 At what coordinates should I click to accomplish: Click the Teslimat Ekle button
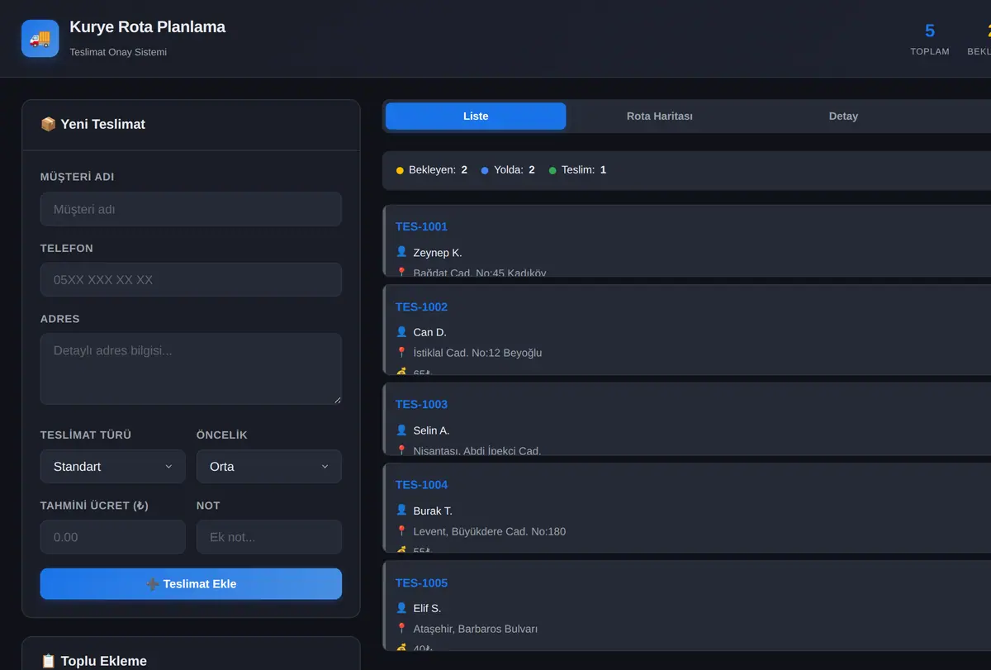191,584
